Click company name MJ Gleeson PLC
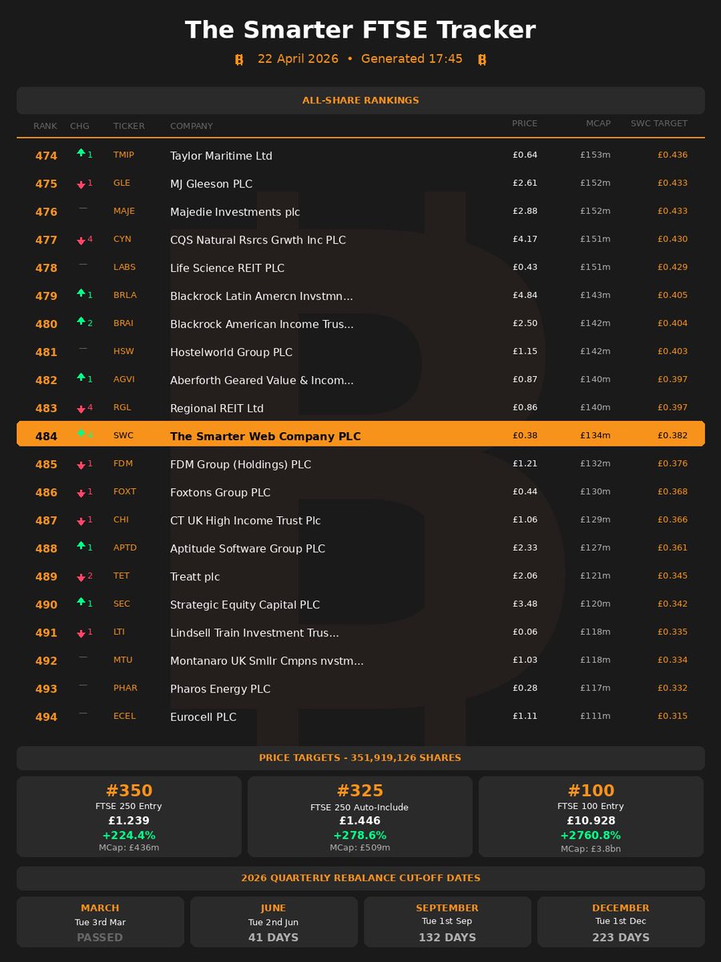721x962 pixels. click(211, 184)
